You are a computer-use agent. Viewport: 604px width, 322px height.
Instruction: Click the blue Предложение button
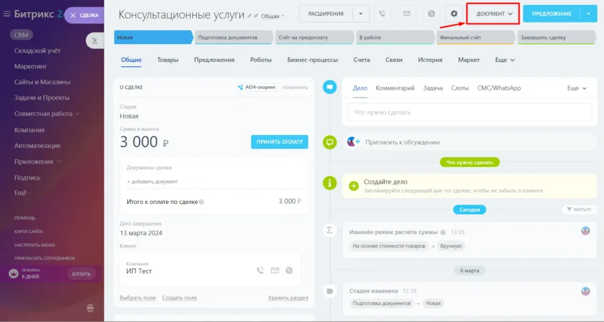coord(551,14)
